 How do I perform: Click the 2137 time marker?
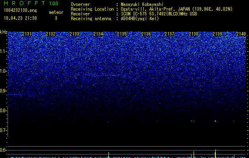[x=169, y=34]
